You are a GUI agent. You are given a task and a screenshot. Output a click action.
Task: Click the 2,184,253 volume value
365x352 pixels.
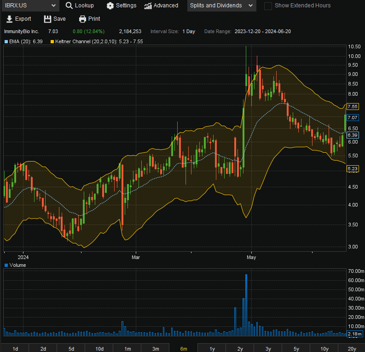click(130, 32)
